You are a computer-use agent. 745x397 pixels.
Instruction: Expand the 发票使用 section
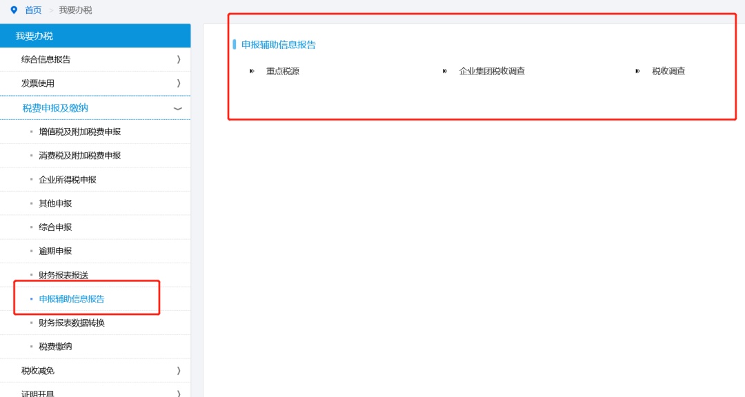(x=96, y=83)
